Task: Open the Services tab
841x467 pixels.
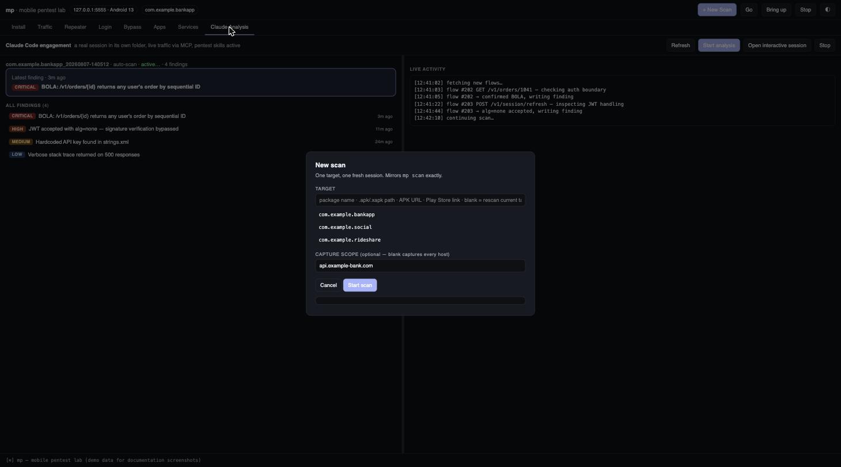Action: [188, 27]
